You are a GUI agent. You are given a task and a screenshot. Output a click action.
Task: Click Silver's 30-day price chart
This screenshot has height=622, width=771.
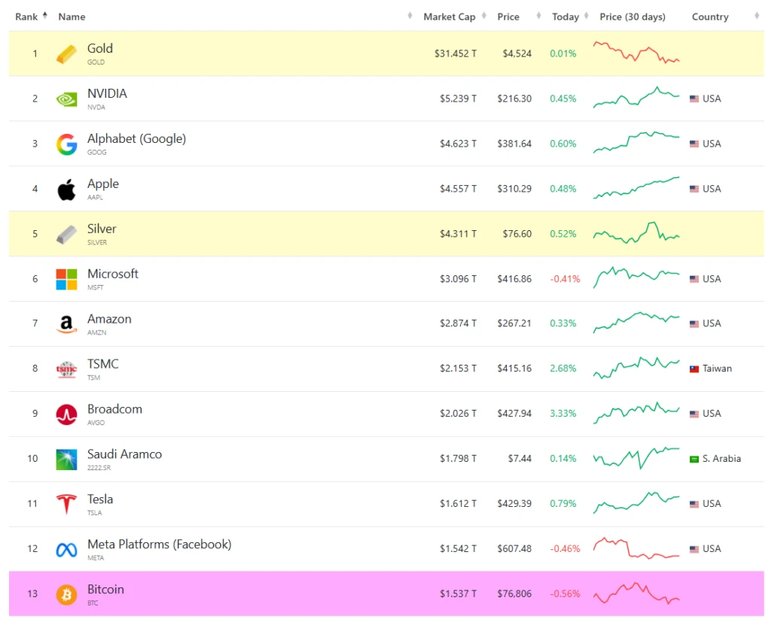coord(636,233)
